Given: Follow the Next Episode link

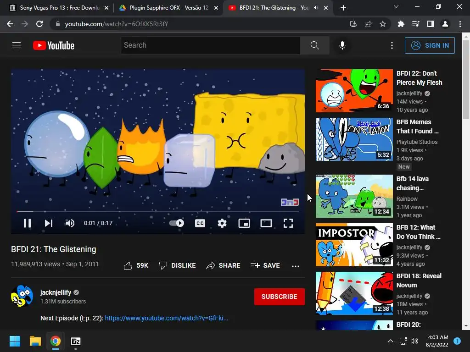Looking at the screenshot, I should tap(167, 318).
